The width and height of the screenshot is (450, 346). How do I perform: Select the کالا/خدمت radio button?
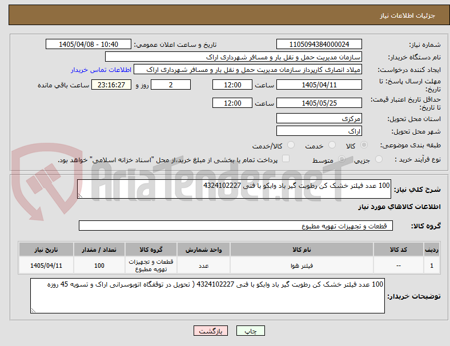click(x=291, y=145)
